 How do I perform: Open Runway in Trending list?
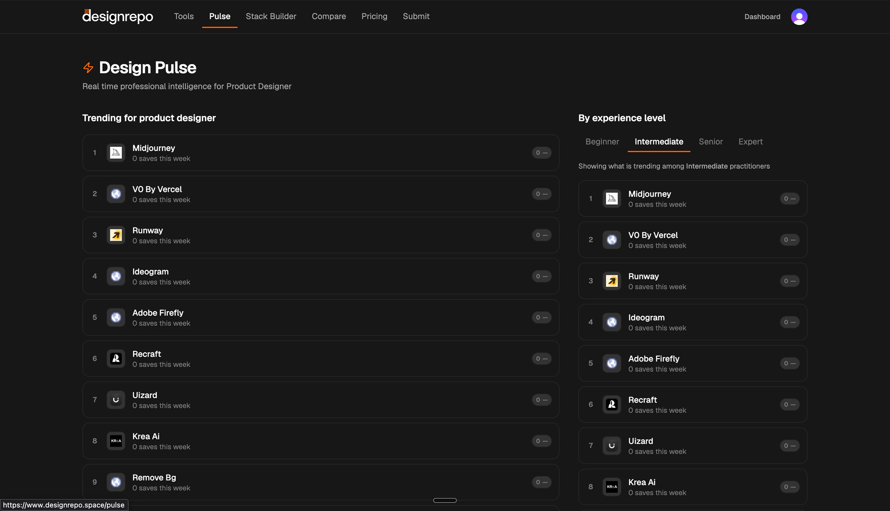point(321,235)
